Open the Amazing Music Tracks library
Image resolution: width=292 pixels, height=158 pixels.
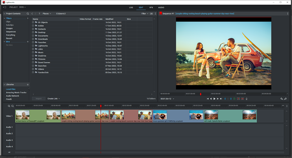pos(16,92)
